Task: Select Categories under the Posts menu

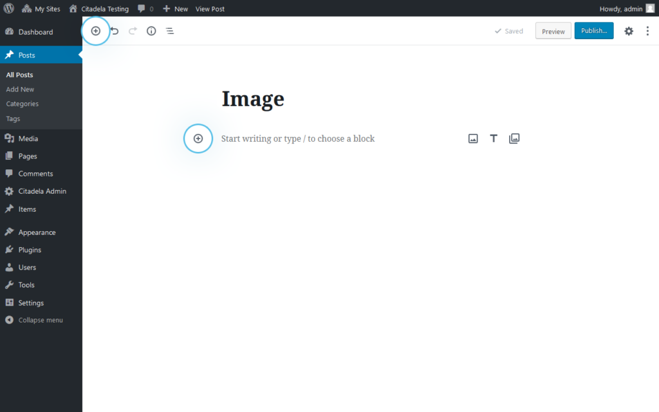Action: 22,104
